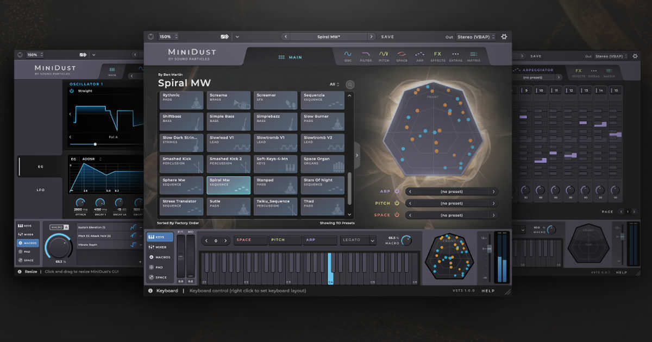Click the Main tab icon in left window
The image size is (652, 342).
112,72
